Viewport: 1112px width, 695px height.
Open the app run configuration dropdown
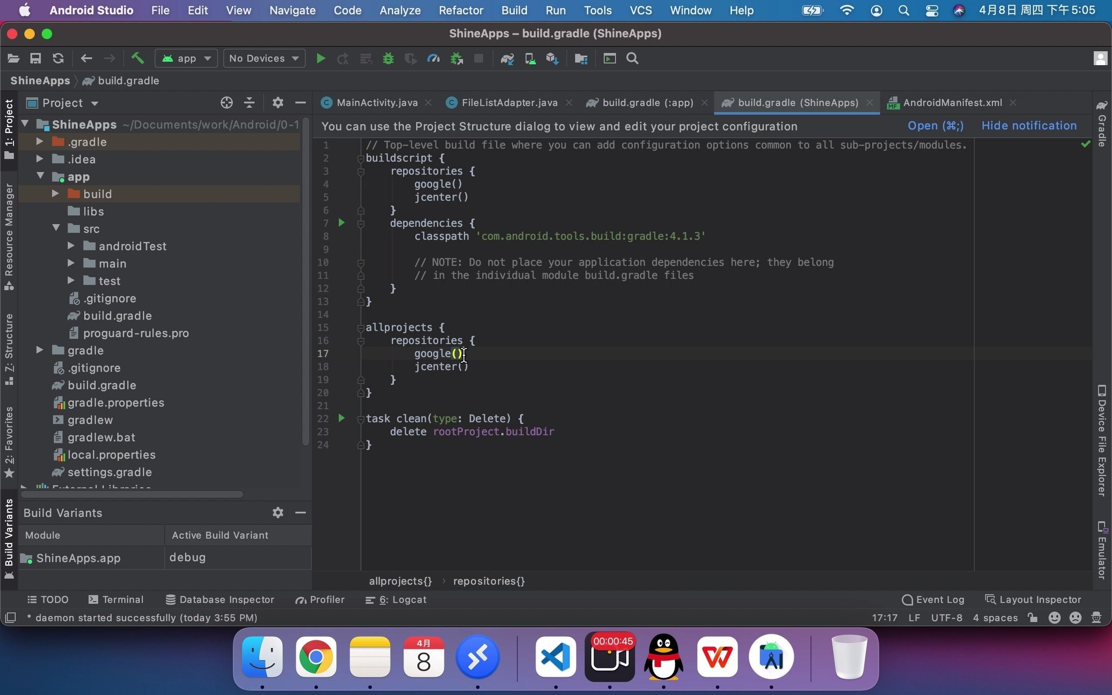186,58
